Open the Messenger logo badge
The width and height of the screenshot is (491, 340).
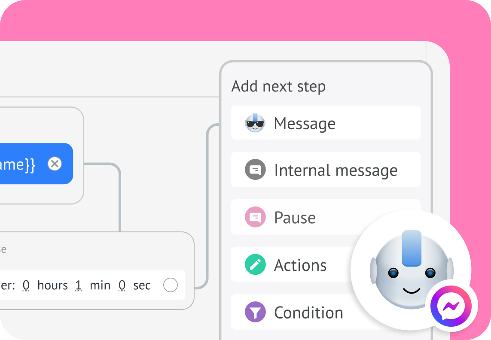451,306
